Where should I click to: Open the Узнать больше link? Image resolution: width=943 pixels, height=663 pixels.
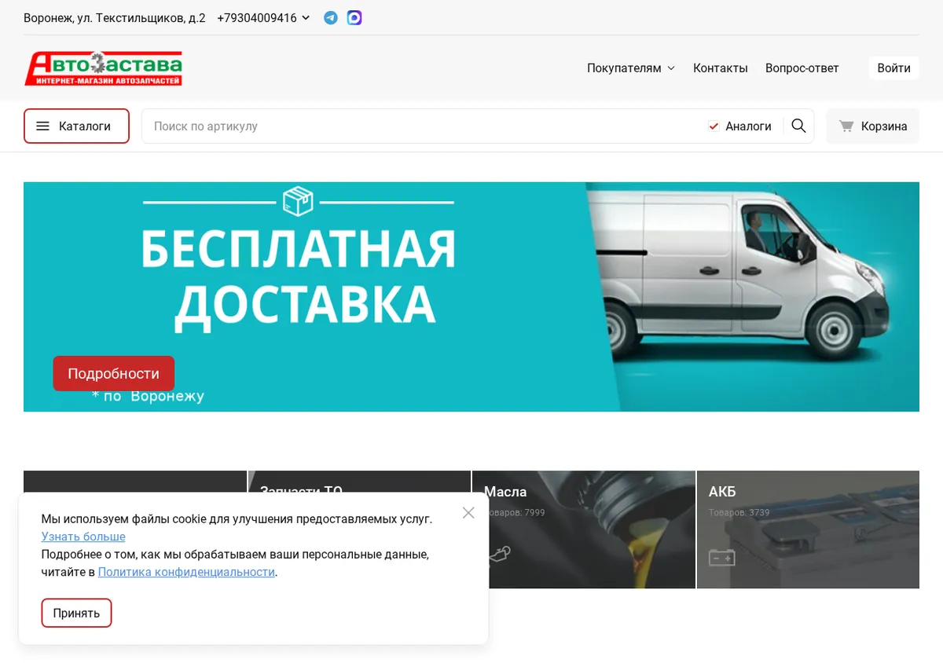click(x=83, y=537)
